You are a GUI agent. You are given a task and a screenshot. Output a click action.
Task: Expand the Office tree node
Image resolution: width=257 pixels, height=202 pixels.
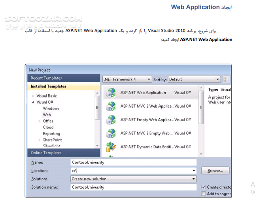click(39, 121)
